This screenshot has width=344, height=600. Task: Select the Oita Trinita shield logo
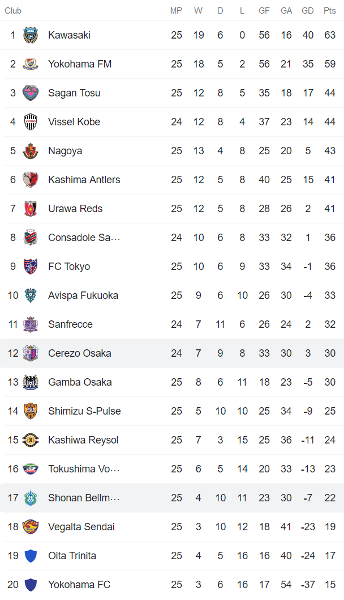tap(31, 555)
